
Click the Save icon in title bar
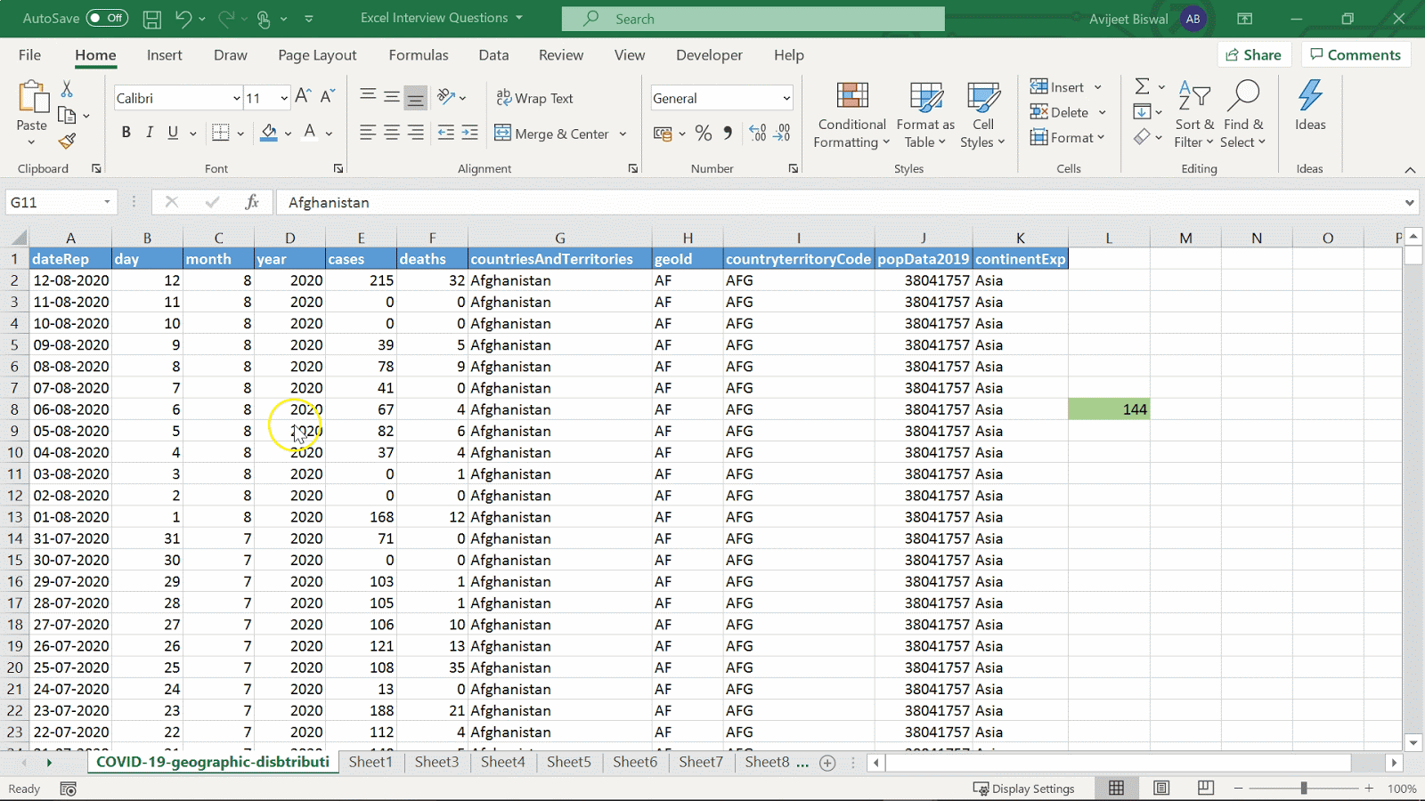[x=152, y=19]
